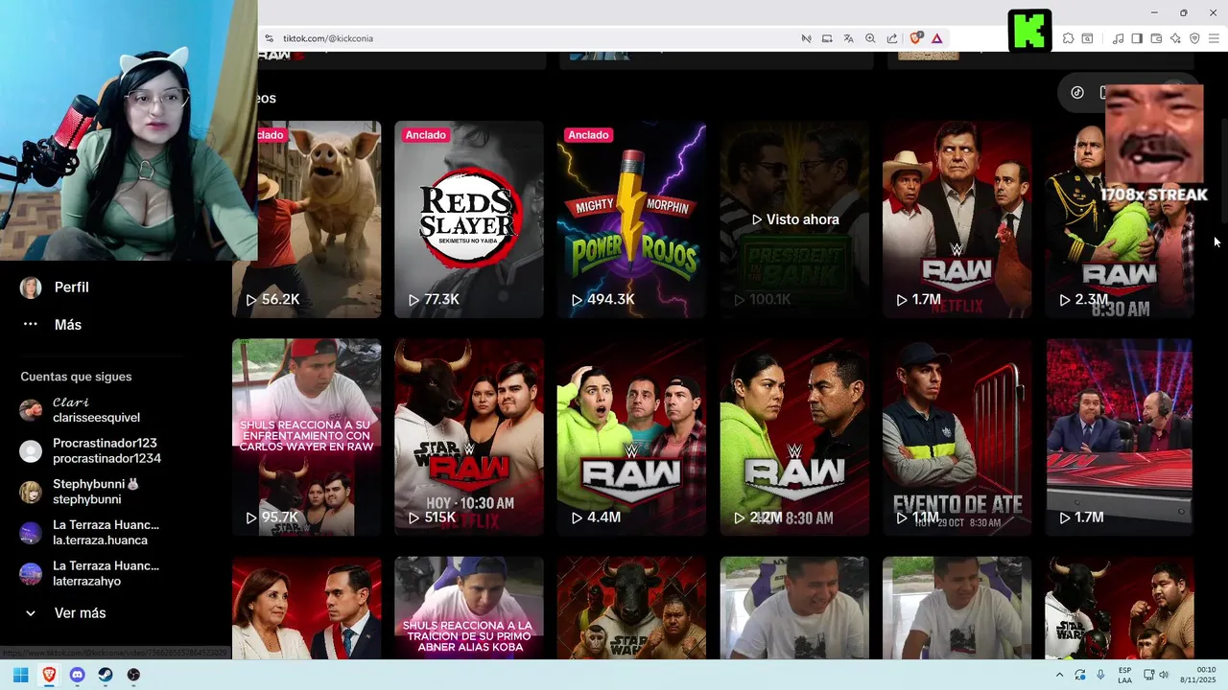Click ESP LAA language indicator

[x=1125, y=675]
